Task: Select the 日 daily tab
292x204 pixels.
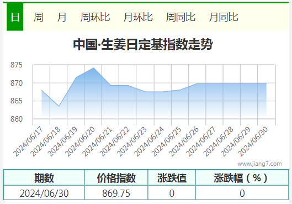Action: (x=15, y=17)
